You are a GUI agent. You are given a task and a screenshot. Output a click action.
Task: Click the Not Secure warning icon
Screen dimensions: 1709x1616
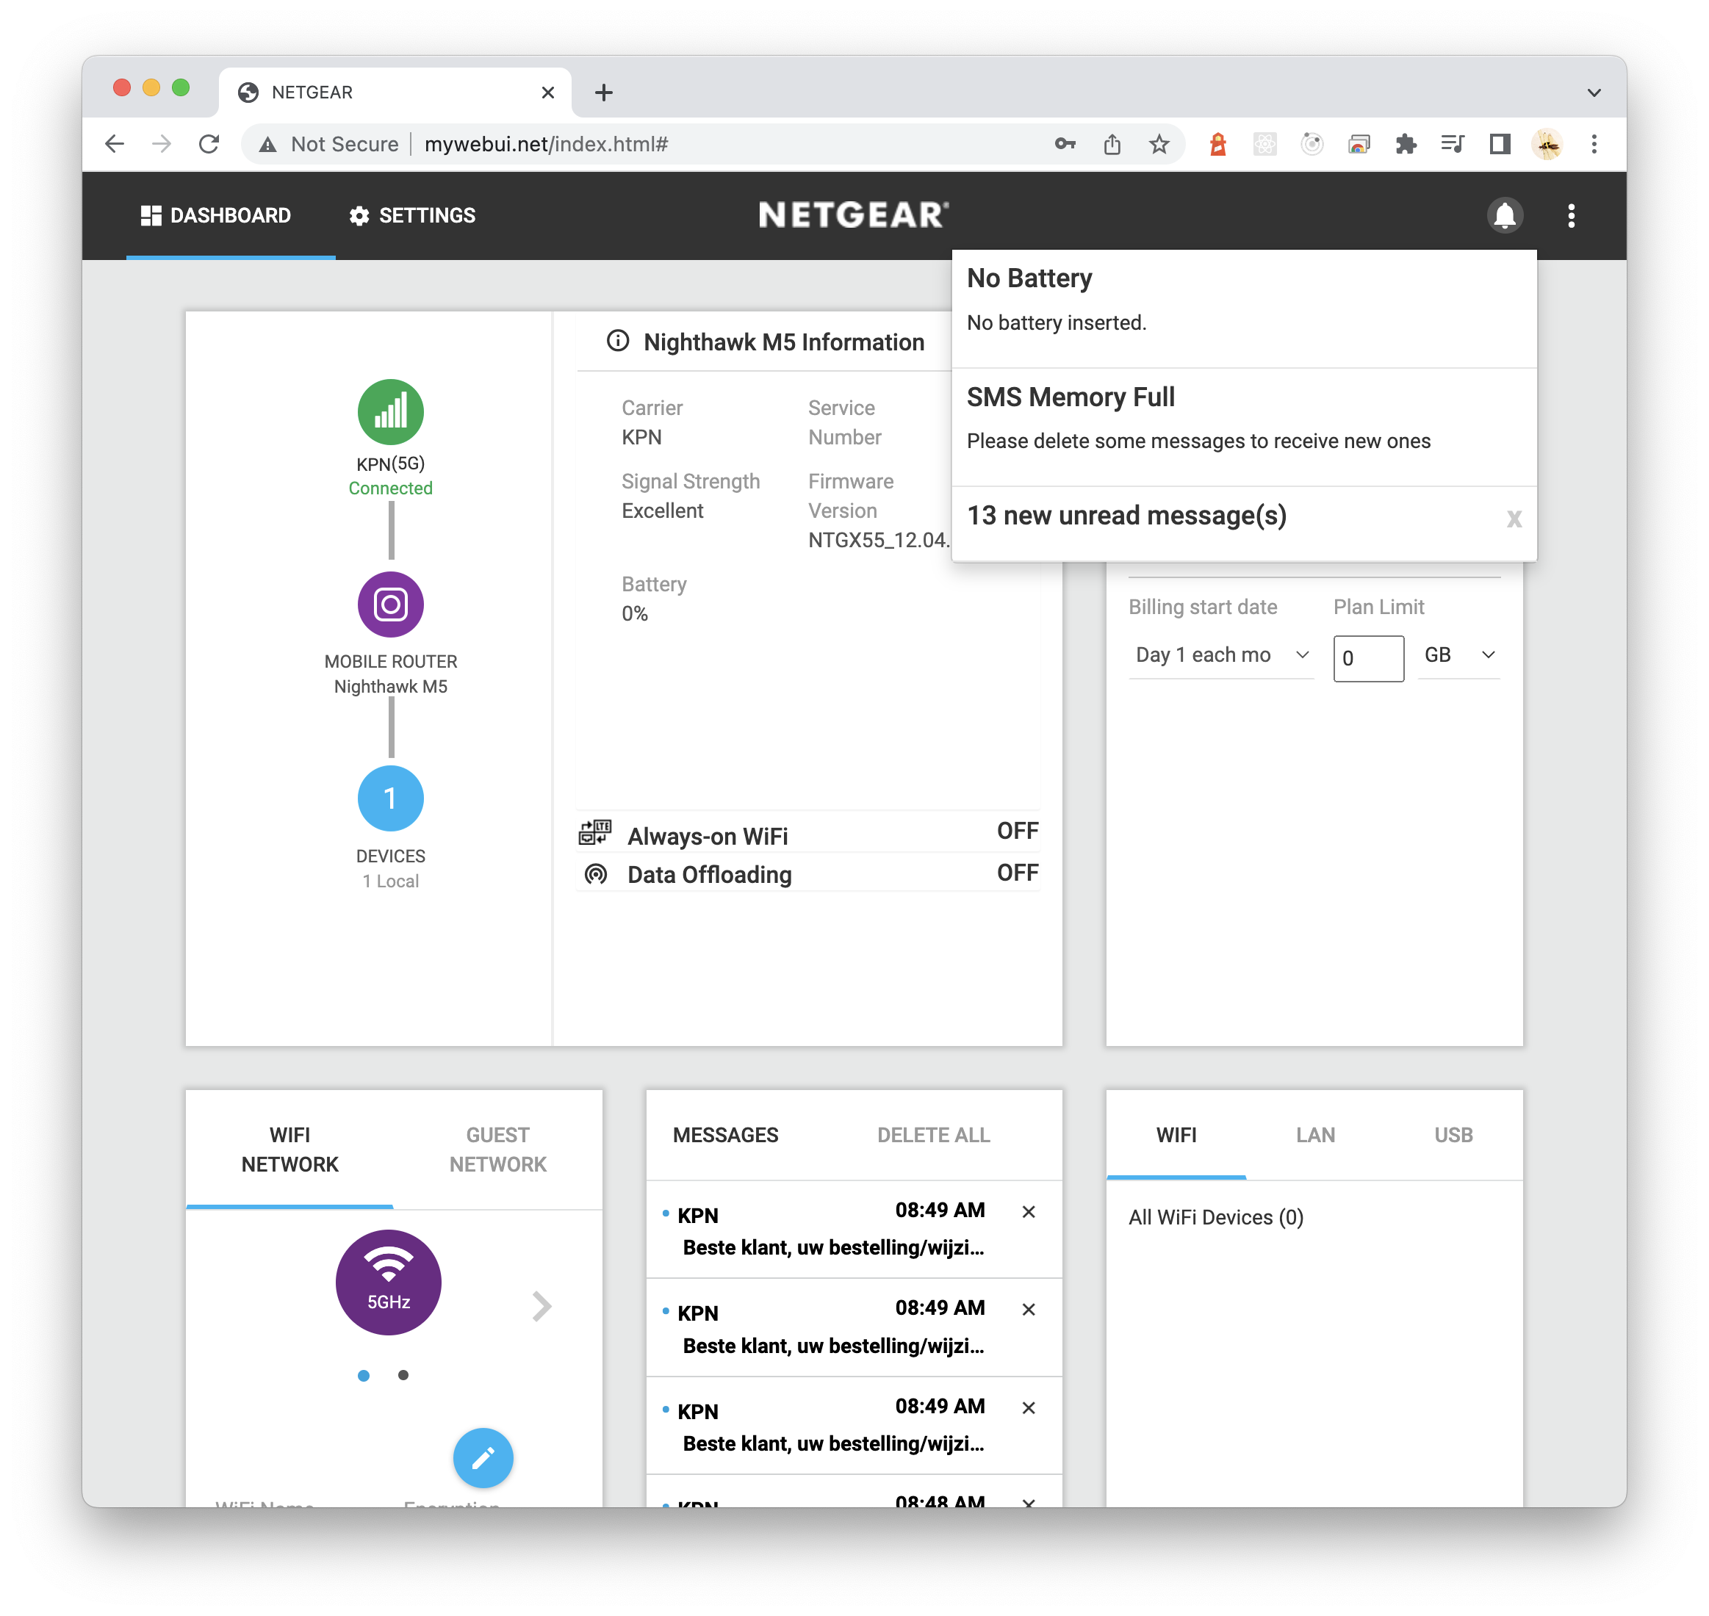[x=268, y=144]
